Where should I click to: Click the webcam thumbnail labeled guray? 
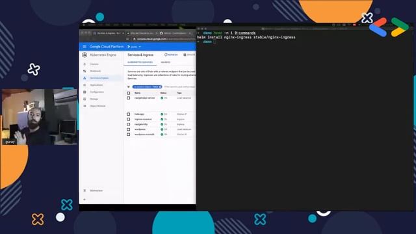click(40, 117)
